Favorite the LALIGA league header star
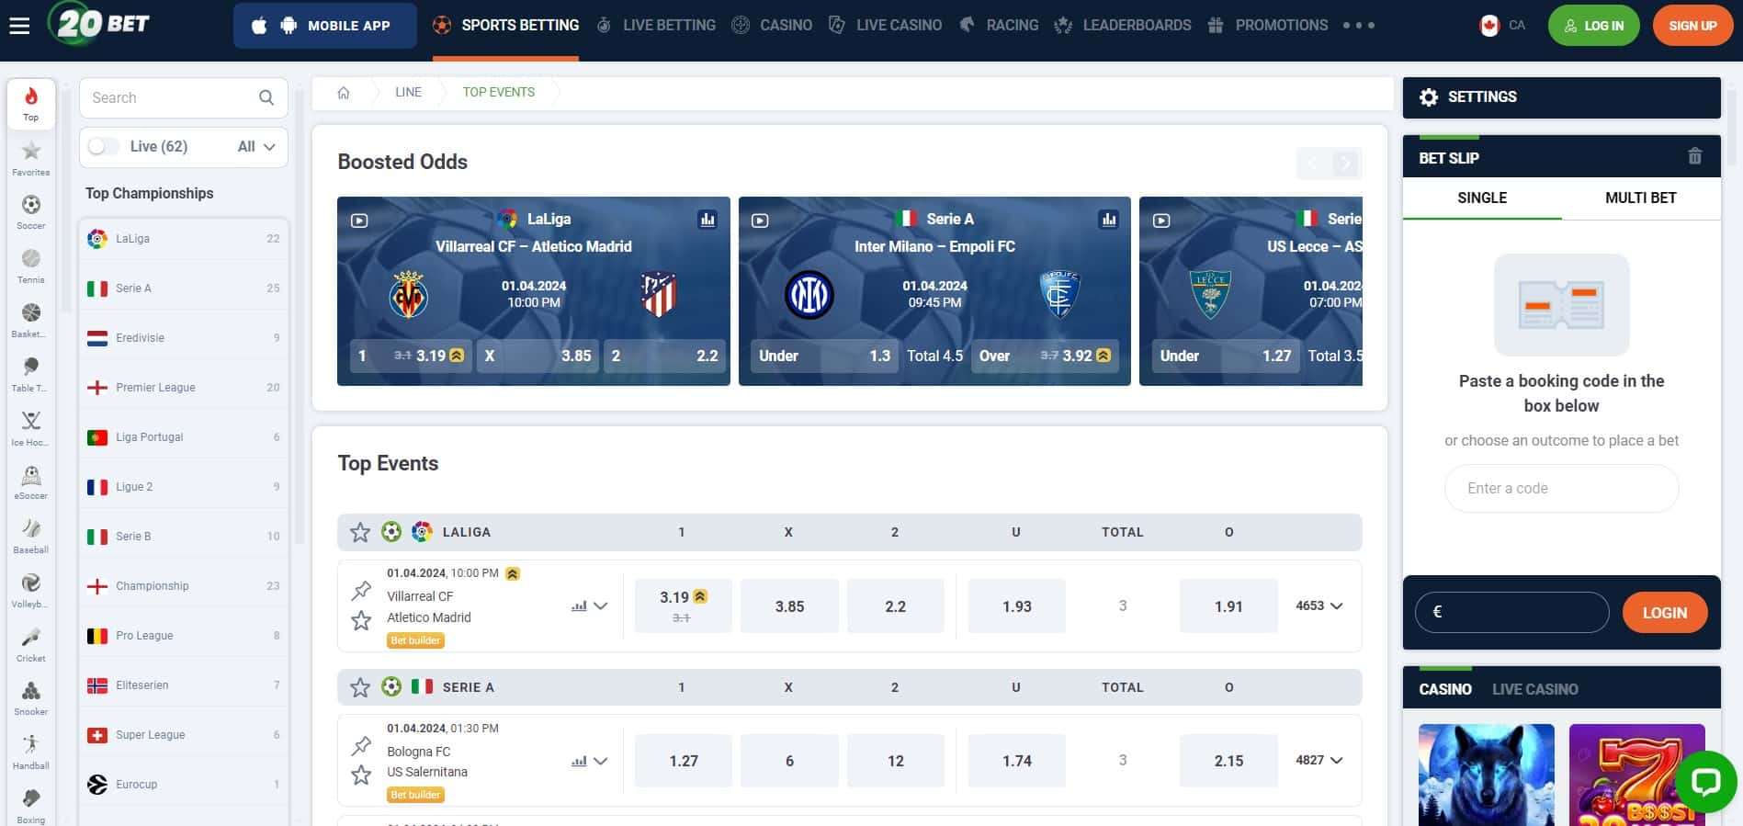Image resolution: width=1743 pixels, height=826 pixels. (x=360, y=532)
